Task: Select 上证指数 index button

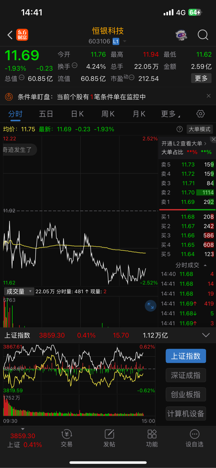Action: click(x=186, y=356)
